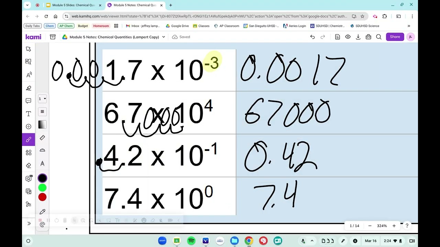Undo the last annotation
The height and width of the screenshot is (247, 440).
(x=312, y=37)
